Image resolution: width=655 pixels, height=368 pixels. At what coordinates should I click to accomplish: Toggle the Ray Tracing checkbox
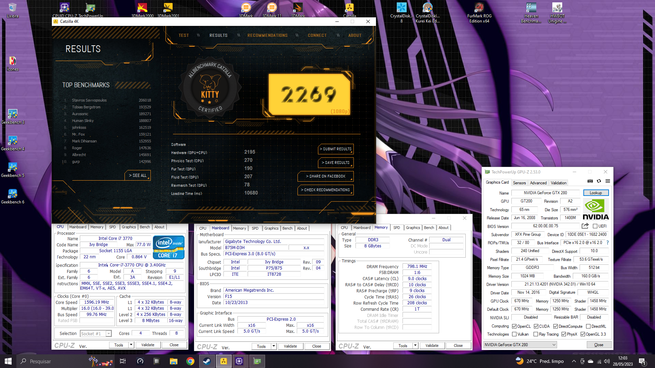click(x=536, y=334)
